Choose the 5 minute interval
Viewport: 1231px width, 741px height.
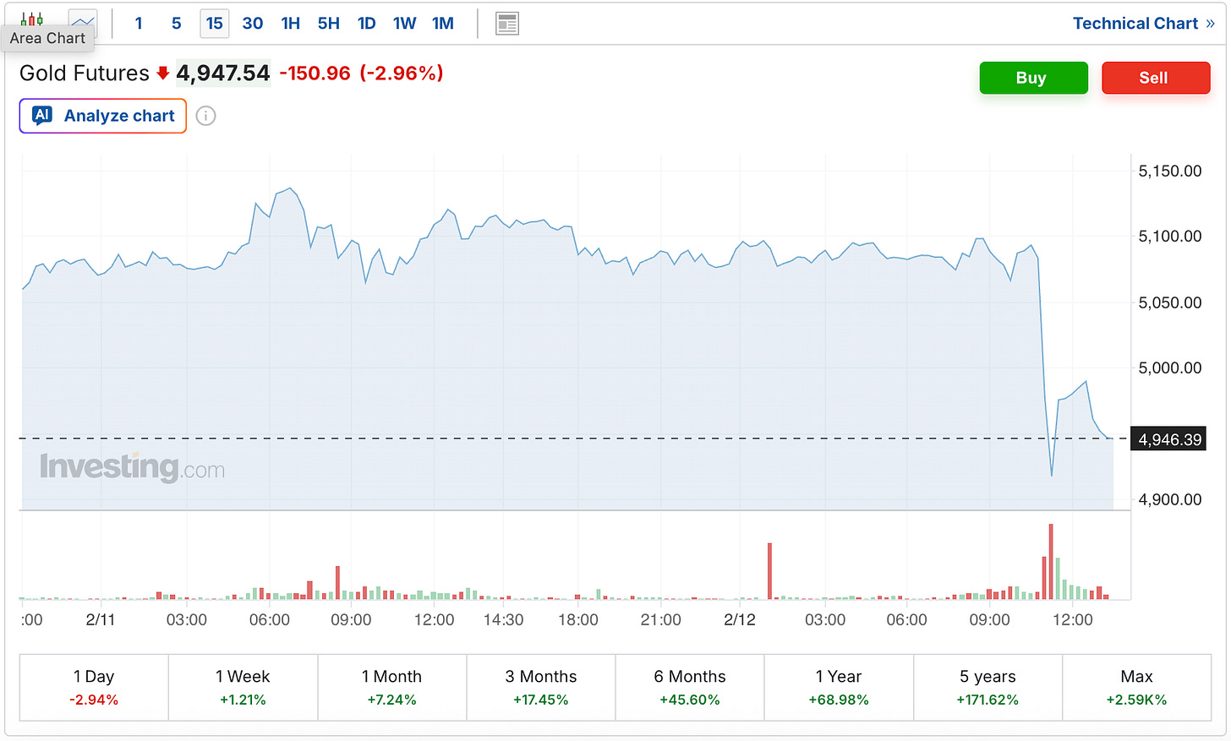click(x=176, y=24)
